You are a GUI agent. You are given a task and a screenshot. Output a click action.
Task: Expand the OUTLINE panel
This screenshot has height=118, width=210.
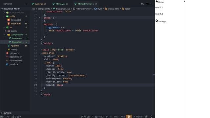coord(7,113)
